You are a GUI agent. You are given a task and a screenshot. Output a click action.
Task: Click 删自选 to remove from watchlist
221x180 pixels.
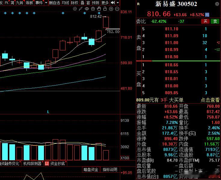[x=54, y=2]
